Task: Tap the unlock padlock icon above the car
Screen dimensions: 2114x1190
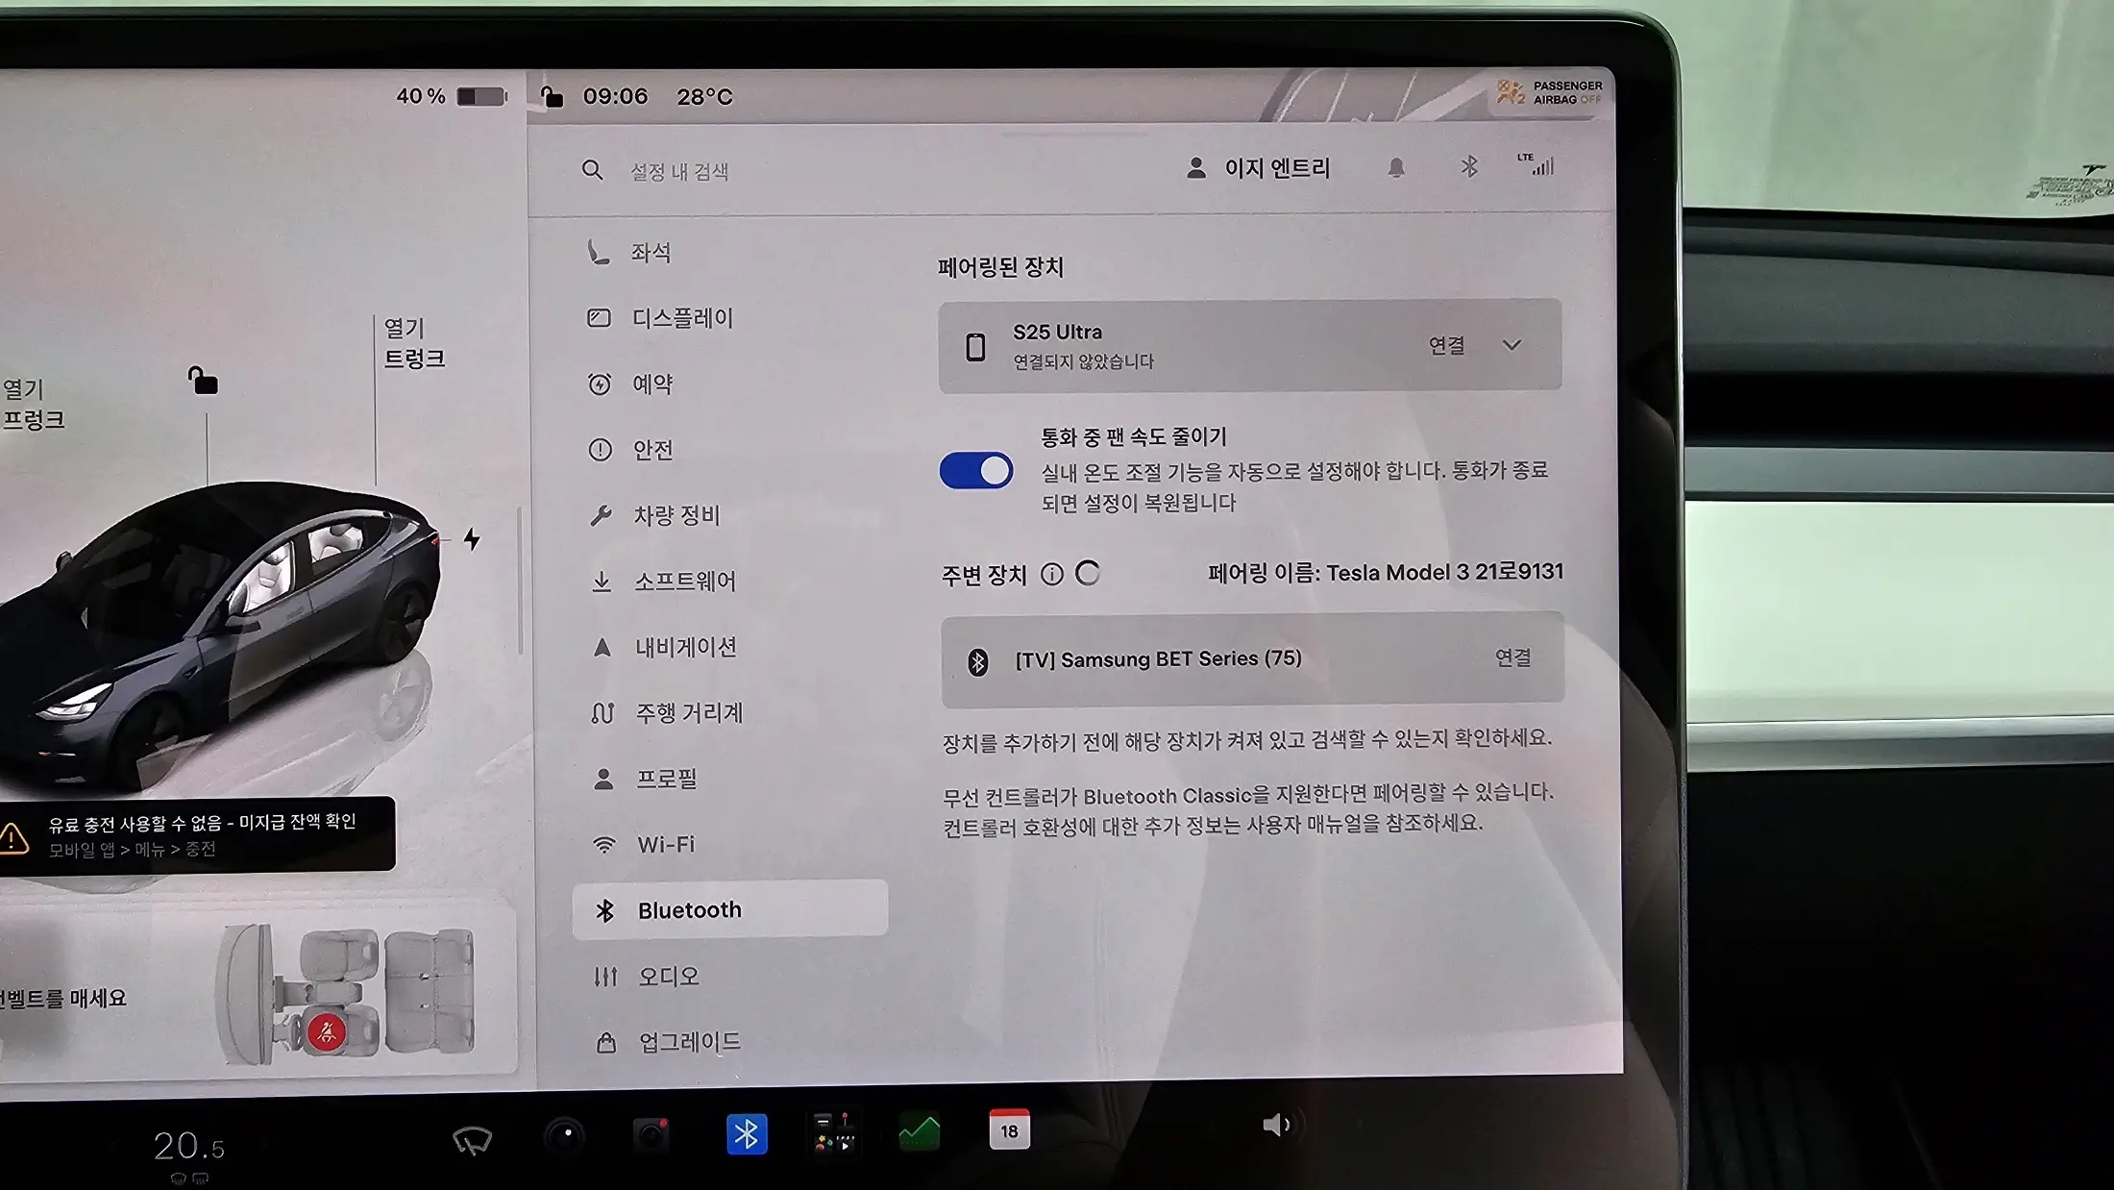Action: coord(203,381)
